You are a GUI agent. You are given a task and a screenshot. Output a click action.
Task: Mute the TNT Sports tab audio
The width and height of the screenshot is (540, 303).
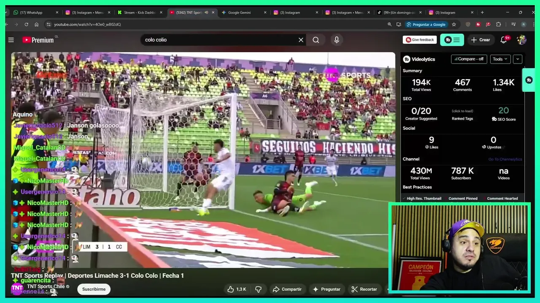click(x=206, y=13)
